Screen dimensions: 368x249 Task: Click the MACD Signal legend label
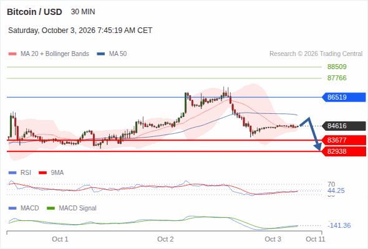pos(78,209)
